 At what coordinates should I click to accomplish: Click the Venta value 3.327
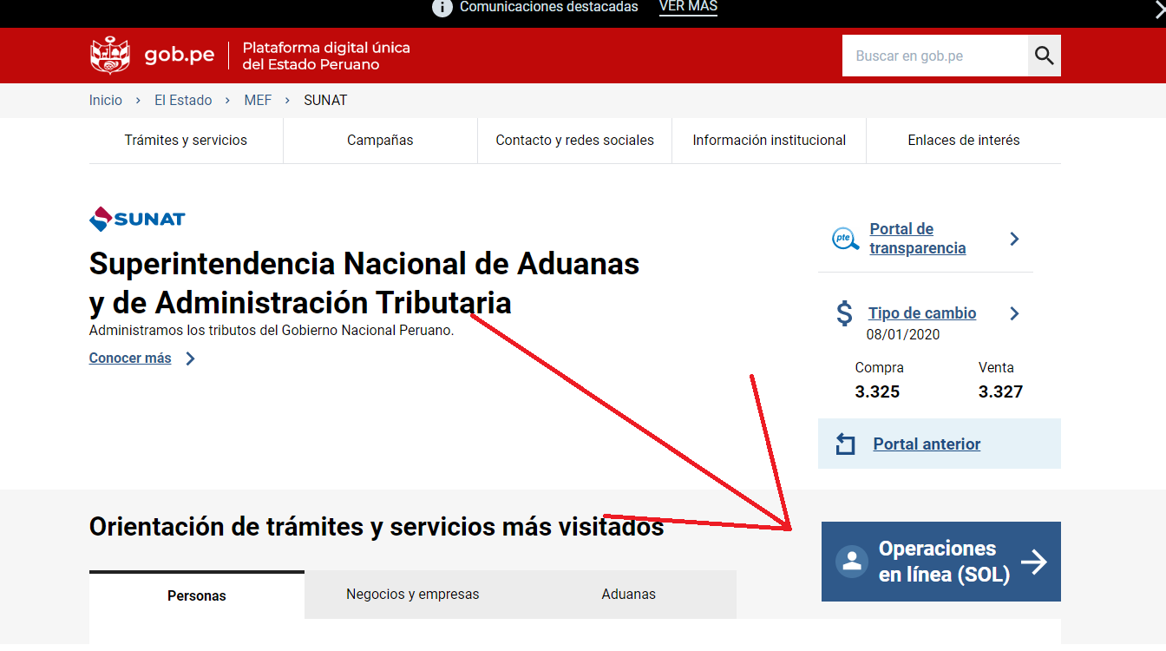pyautogui.click(x=1000, y=391)
